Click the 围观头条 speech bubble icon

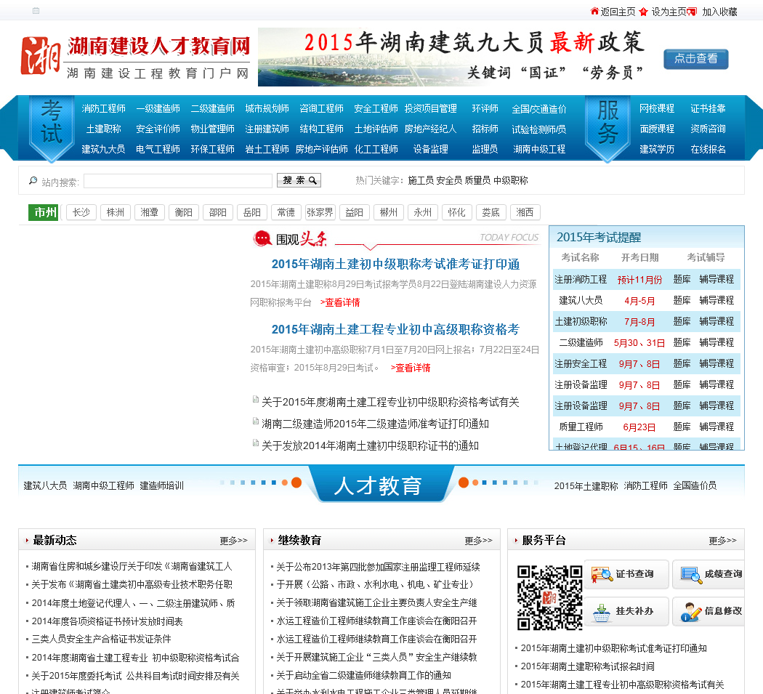click(262, 238)
